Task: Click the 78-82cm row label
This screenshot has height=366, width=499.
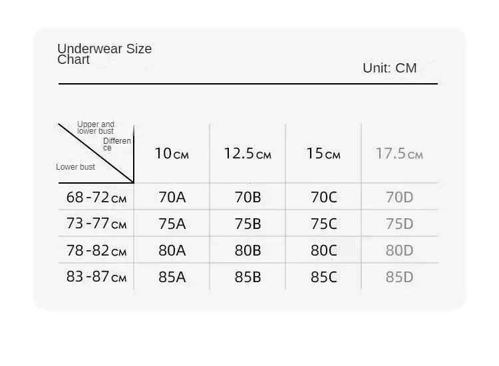Action: point(96,250)
